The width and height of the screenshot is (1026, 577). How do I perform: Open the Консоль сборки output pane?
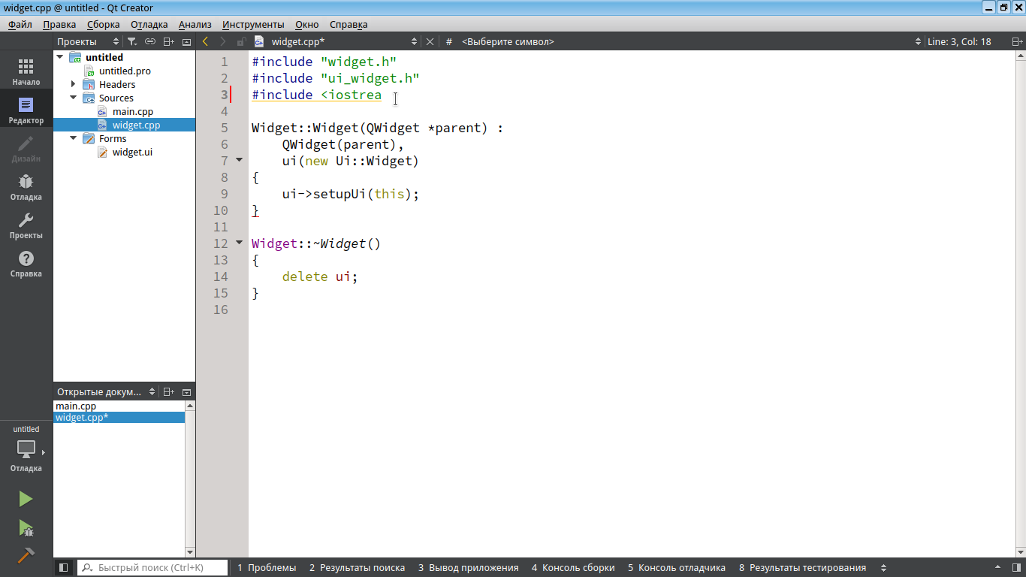(x=573, y=568)
